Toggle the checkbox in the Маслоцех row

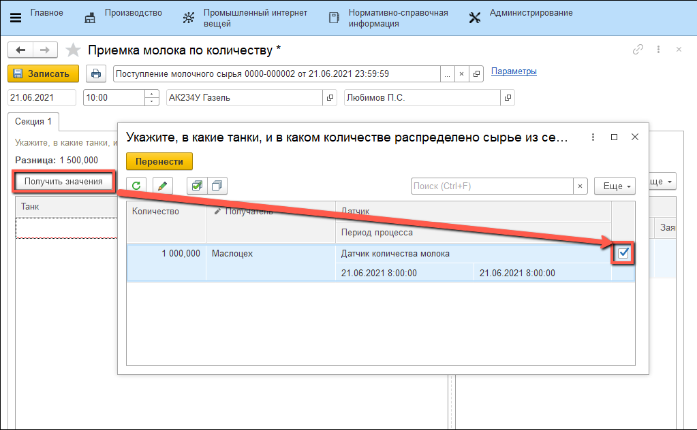[x=623, y=254]
